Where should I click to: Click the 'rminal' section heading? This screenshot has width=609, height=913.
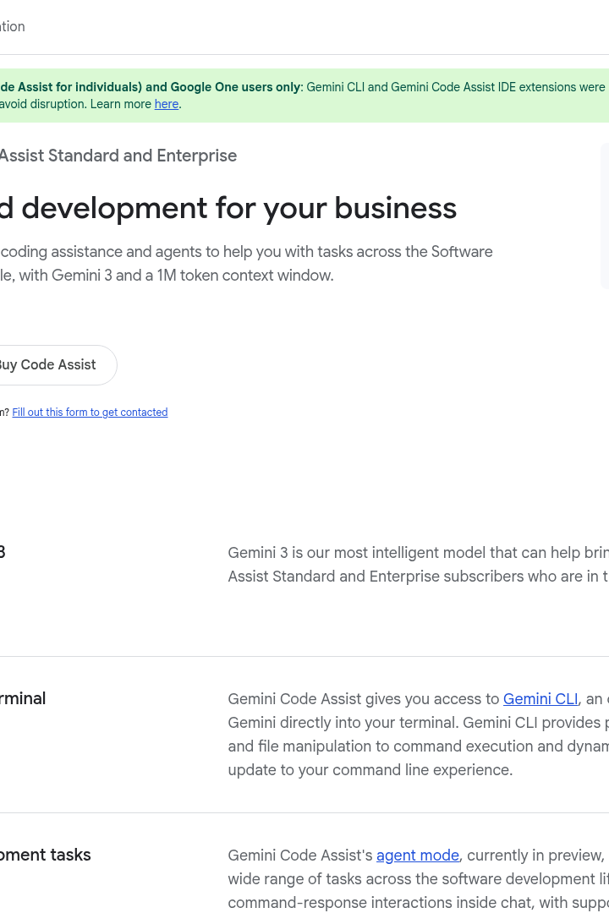pyautogui.click(x=23, y=698)
